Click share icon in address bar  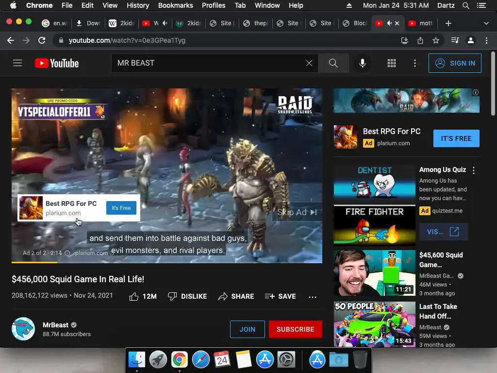point(420,40)
